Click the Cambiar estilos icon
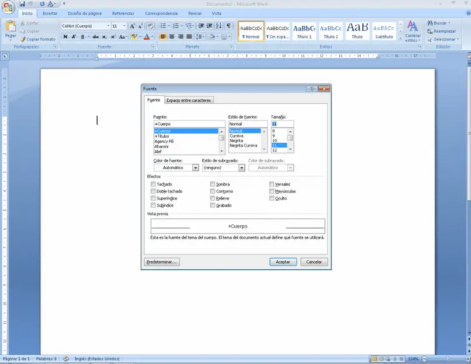 pos(413,32)
